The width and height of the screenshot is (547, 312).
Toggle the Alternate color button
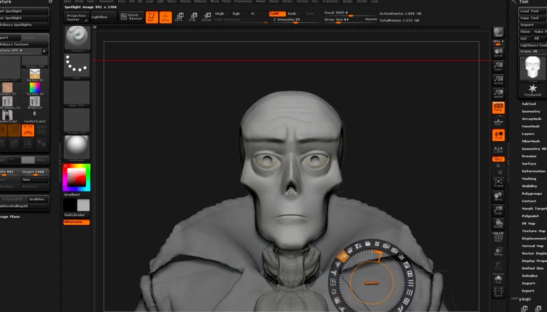[x=77, y=222]
